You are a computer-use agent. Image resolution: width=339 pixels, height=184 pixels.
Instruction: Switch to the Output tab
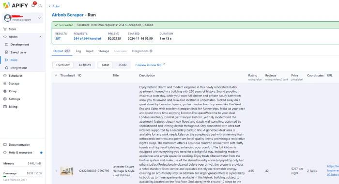click(62, 51)
